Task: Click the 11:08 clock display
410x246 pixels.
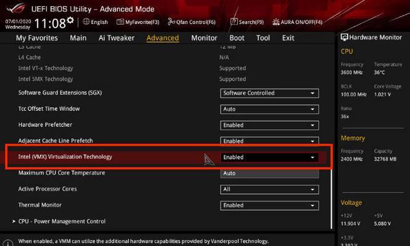Action: click(50, 23)
